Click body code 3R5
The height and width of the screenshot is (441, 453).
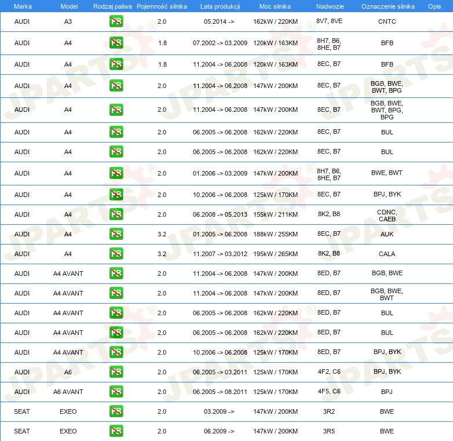pos(329,431)
